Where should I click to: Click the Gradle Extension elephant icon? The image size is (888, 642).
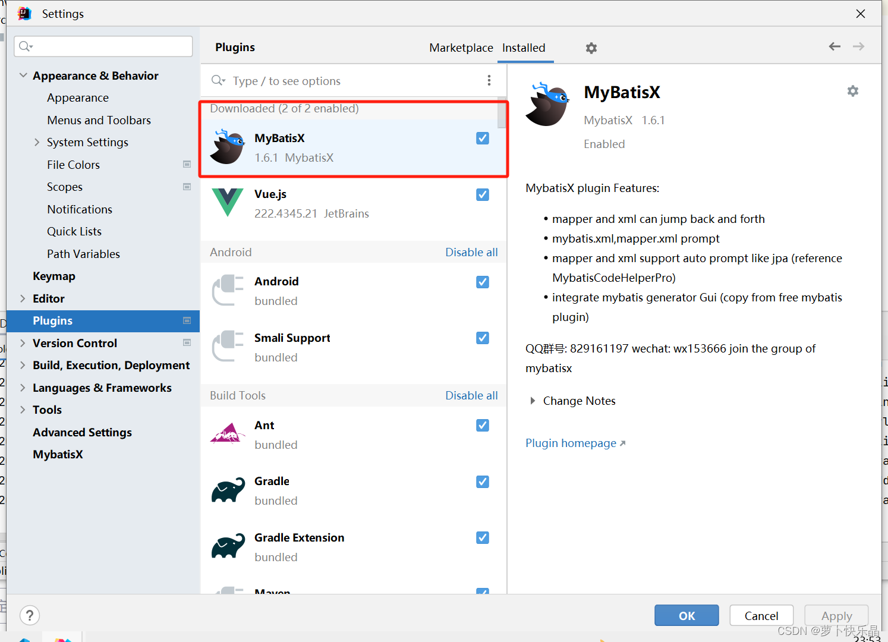pyautogui.click(x=228, y=546)
